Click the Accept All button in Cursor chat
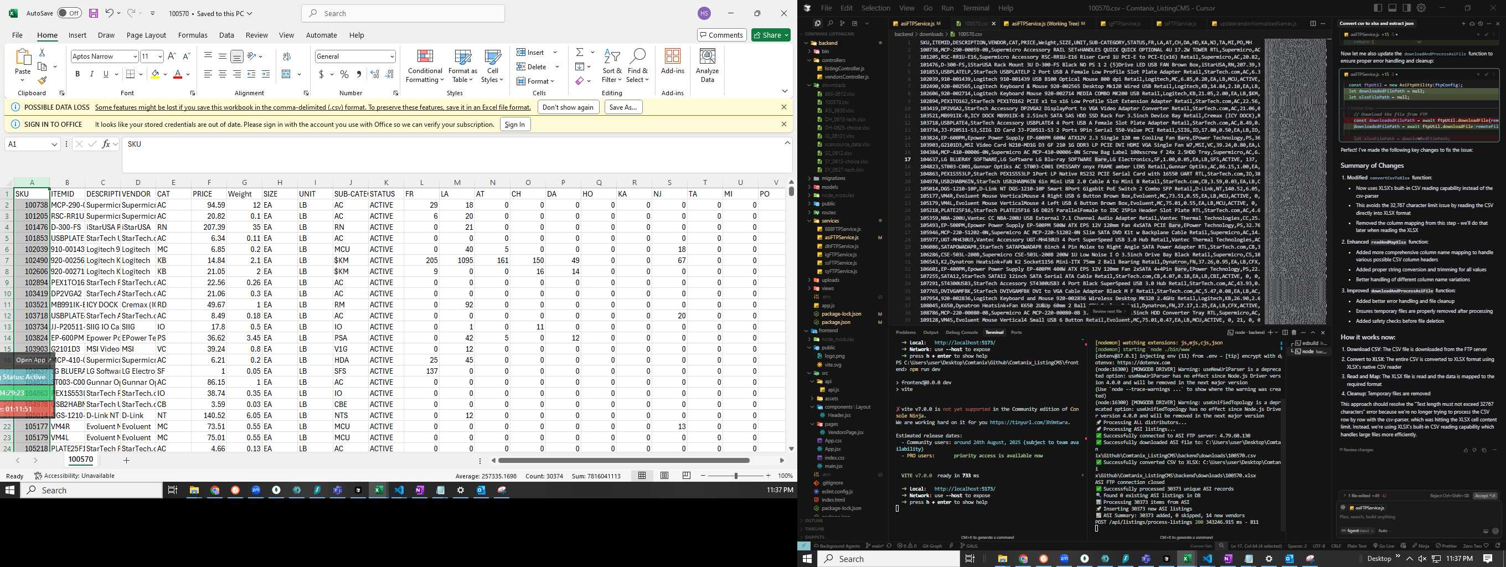 point(1484,496)
